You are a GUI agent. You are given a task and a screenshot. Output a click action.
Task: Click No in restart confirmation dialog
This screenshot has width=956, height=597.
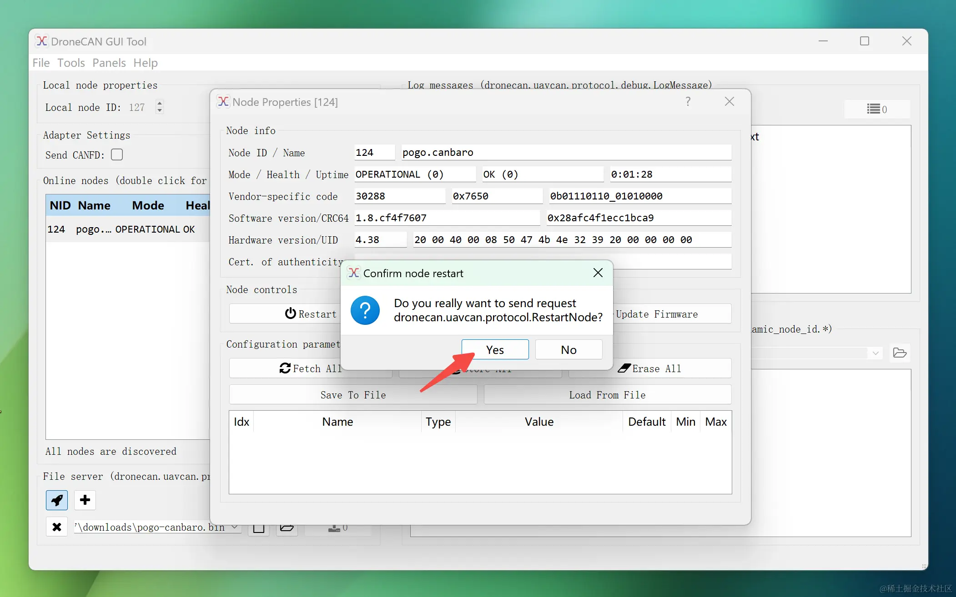(569, 349)
